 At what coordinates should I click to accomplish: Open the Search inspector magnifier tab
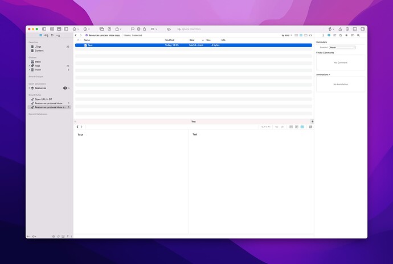tap(358, 35)
